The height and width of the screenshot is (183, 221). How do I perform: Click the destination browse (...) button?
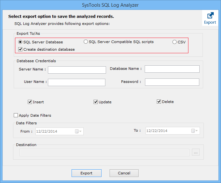point(196,153)
